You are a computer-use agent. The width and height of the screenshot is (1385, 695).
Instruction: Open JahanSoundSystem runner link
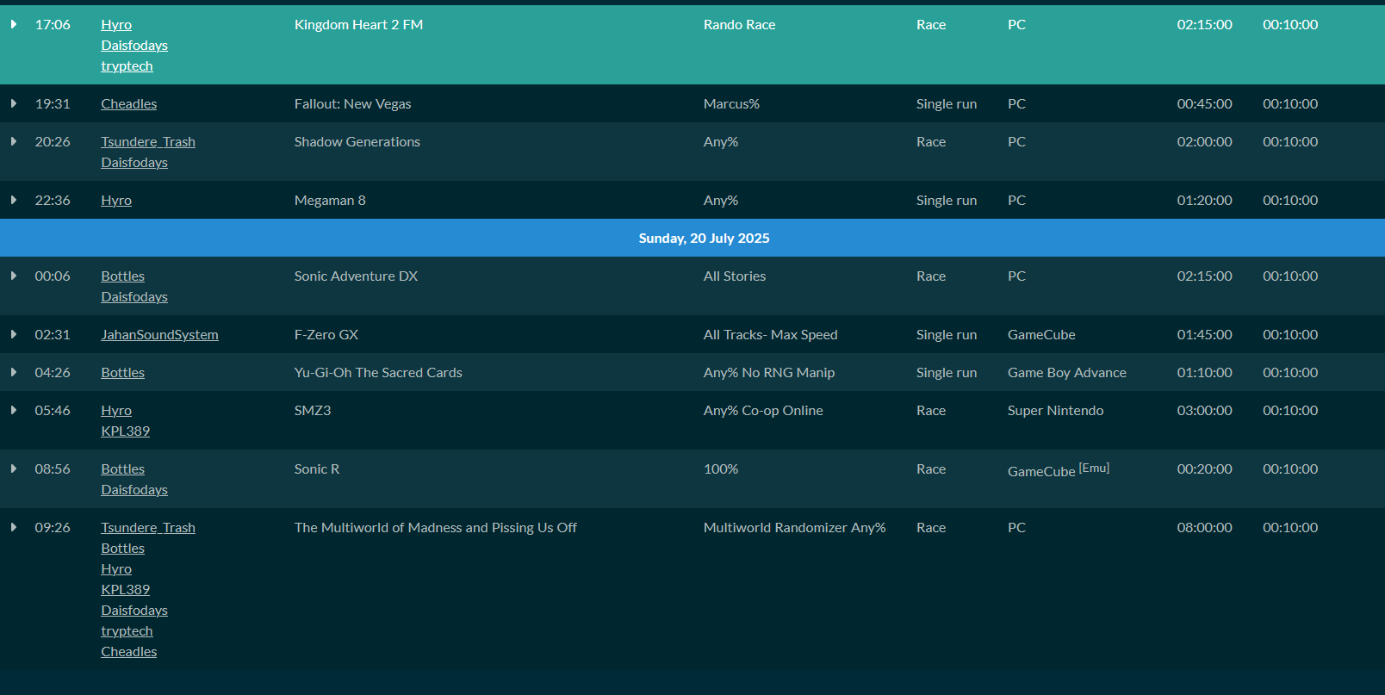point(159,335)
